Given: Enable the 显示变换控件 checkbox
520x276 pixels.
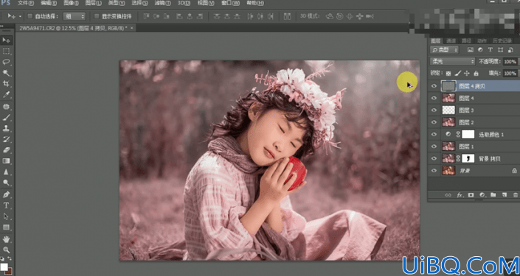Looking at the screenshot, I should pos(97,16).
